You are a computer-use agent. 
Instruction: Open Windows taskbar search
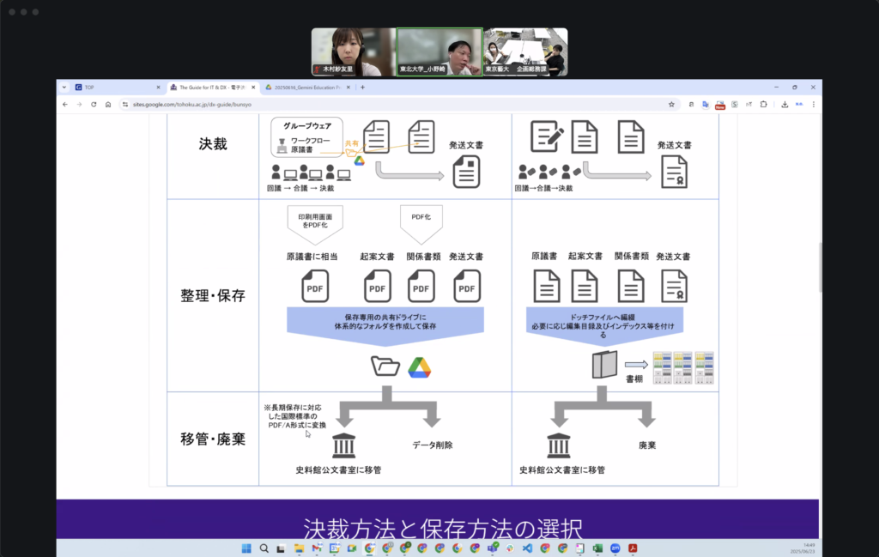tap(264, 548)
